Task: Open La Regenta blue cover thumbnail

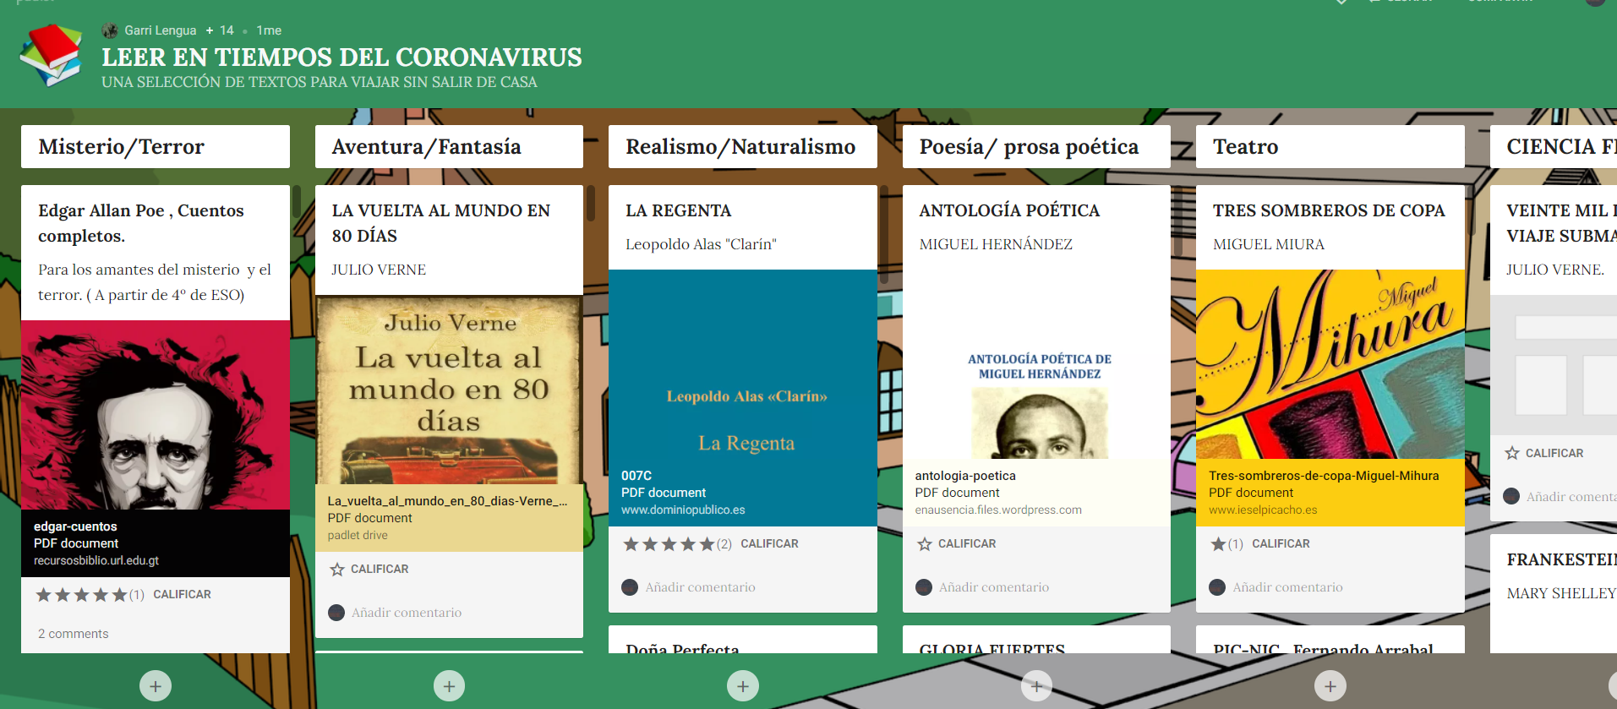Action: [743, 364]
